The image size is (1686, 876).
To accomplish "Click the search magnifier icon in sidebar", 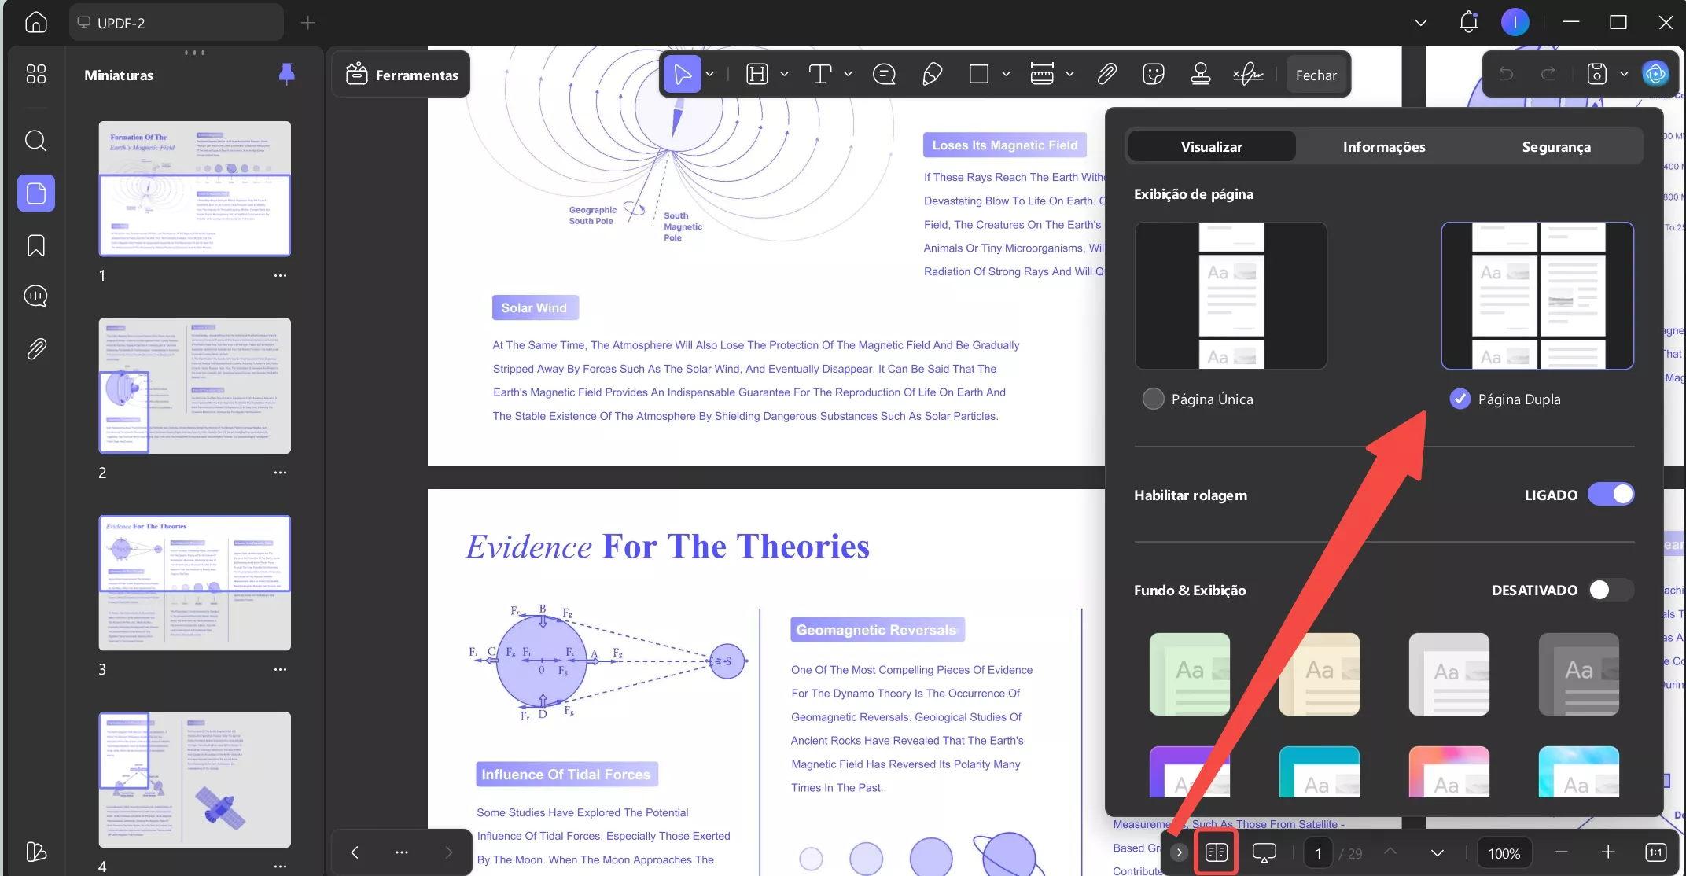I will point(35,141).
